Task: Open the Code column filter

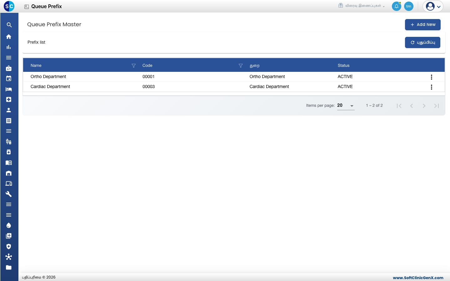Action: coord(241,66)
